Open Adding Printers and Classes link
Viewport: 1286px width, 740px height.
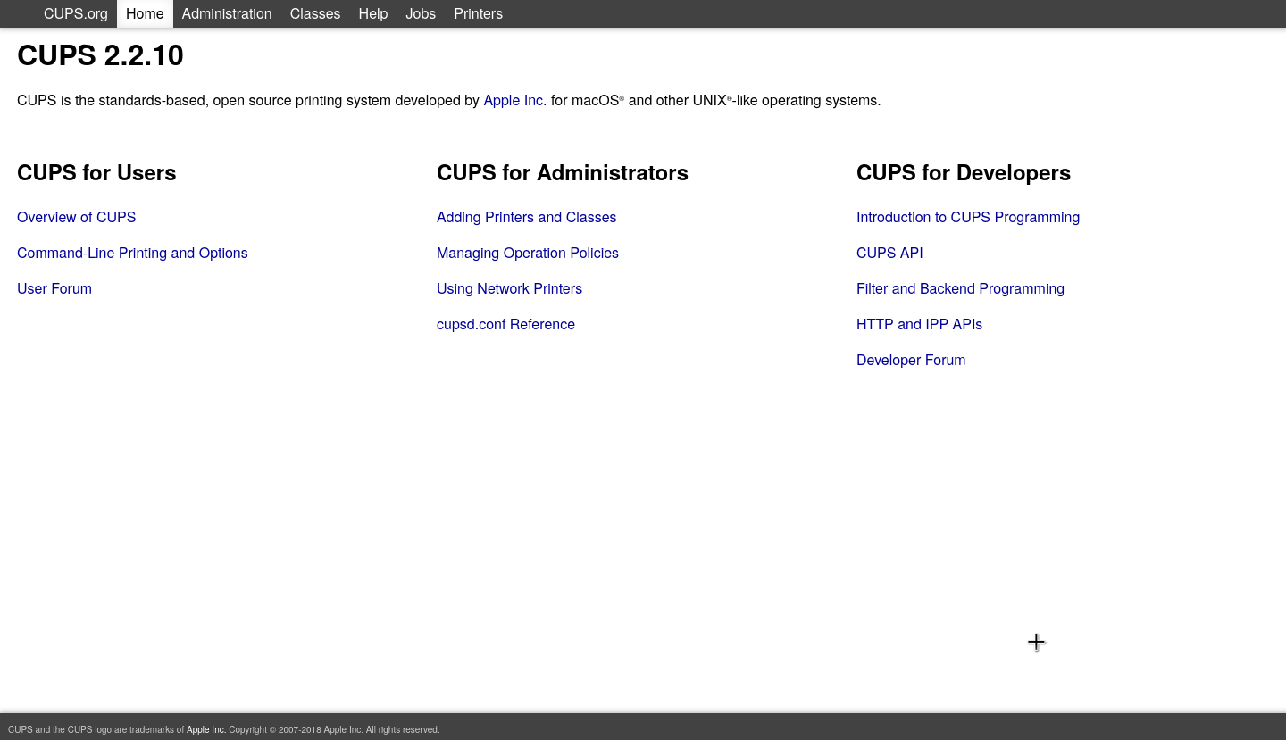coord(526,217)
